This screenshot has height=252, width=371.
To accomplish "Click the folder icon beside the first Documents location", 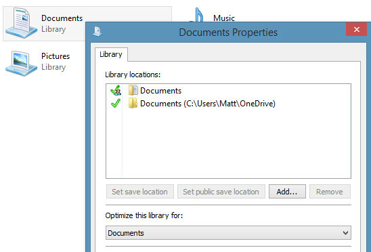I will click(x=133, y=91).
